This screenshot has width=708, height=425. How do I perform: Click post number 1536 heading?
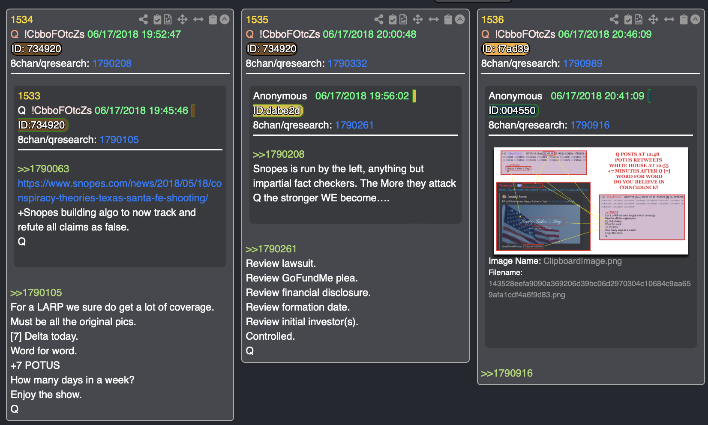tap(492, 20)
